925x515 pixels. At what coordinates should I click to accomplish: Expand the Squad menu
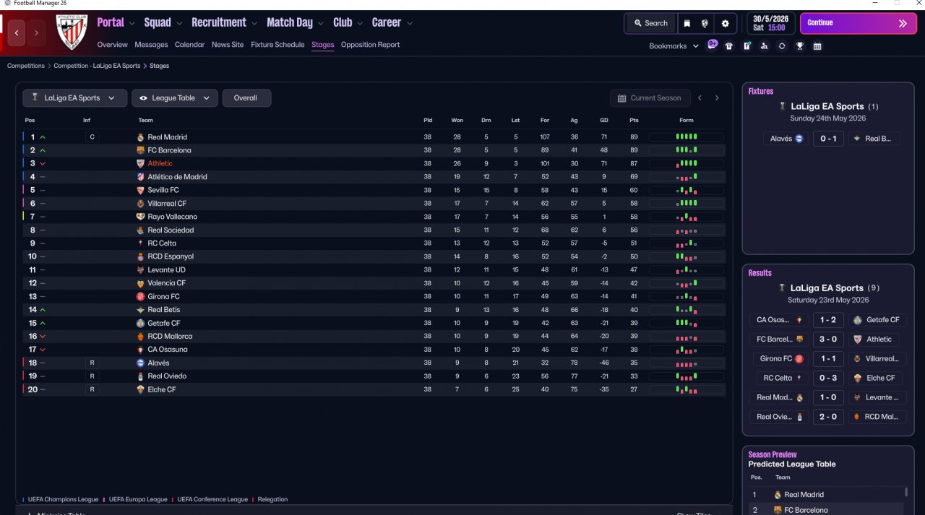tap(163, 22)
